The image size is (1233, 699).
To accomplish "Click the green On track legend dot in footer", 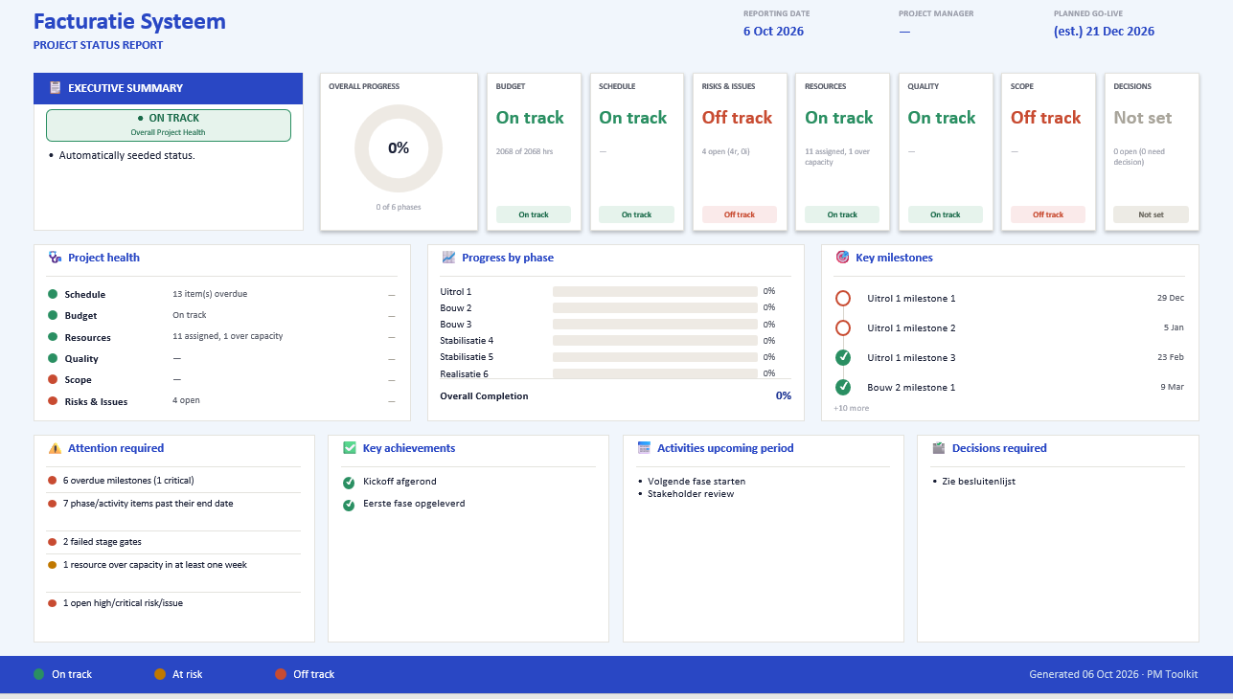I will 38,674.
